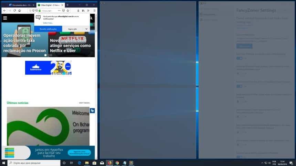The image size is (296, 166).
Task: Click blue badge icon on article thumbnail
Action: click(92, 111)
